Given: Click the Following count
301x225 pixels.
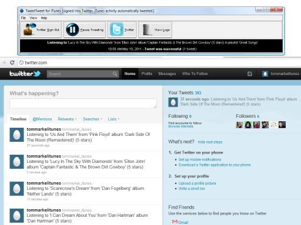Looking at the screenshot, I should 190,117.
